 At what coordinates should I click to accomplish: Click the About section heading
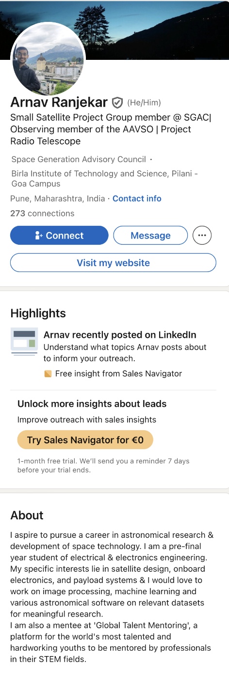27,515
